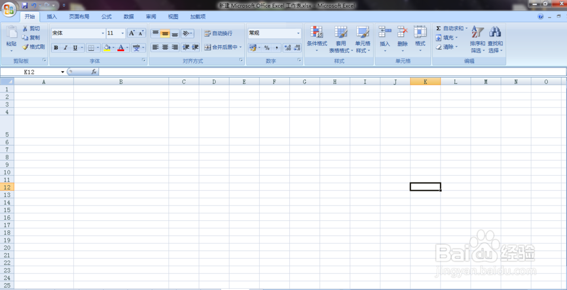Expand the borders dropdown arrow

(x=98, y=48)
